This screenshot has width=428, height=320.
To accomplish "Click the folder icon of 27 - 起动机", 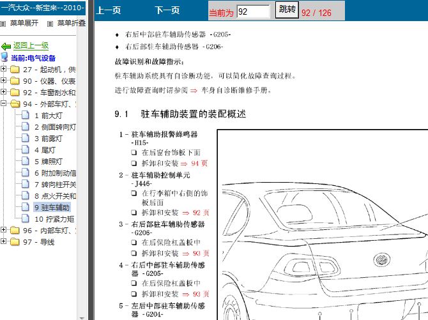I will point(15,70).
